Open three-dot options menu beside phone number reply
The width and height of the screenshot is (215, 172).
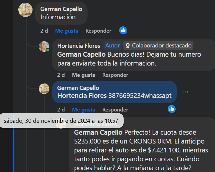[x=185, y=92]
